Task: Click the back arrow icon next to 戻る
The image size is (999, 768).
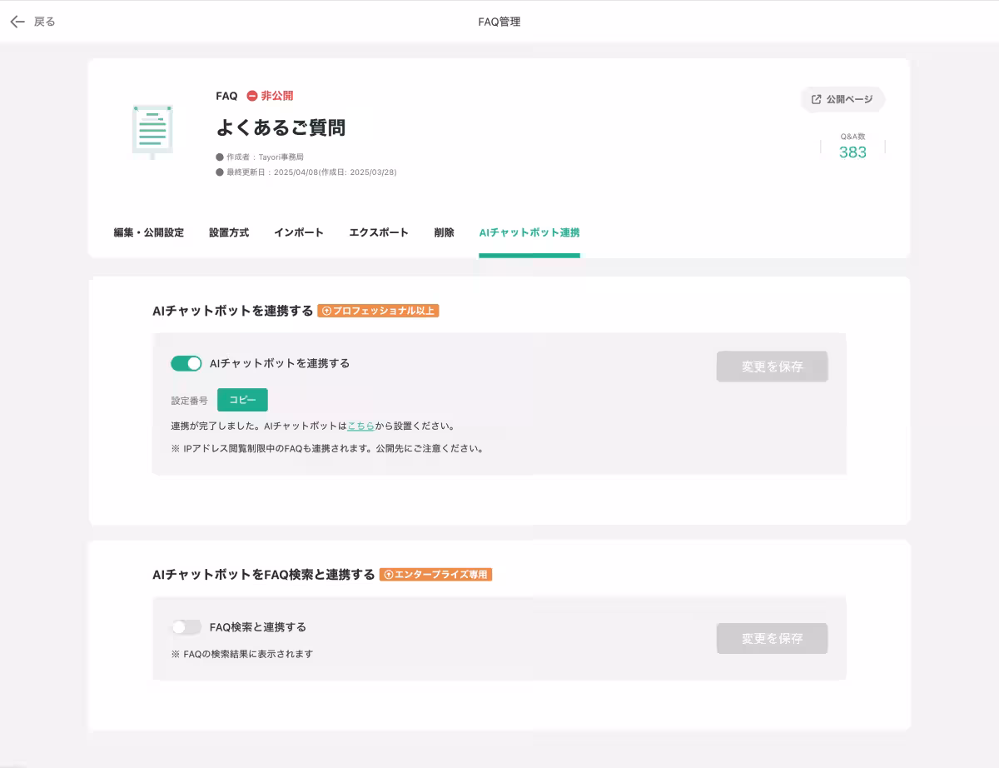Action: tap(17, 21)
